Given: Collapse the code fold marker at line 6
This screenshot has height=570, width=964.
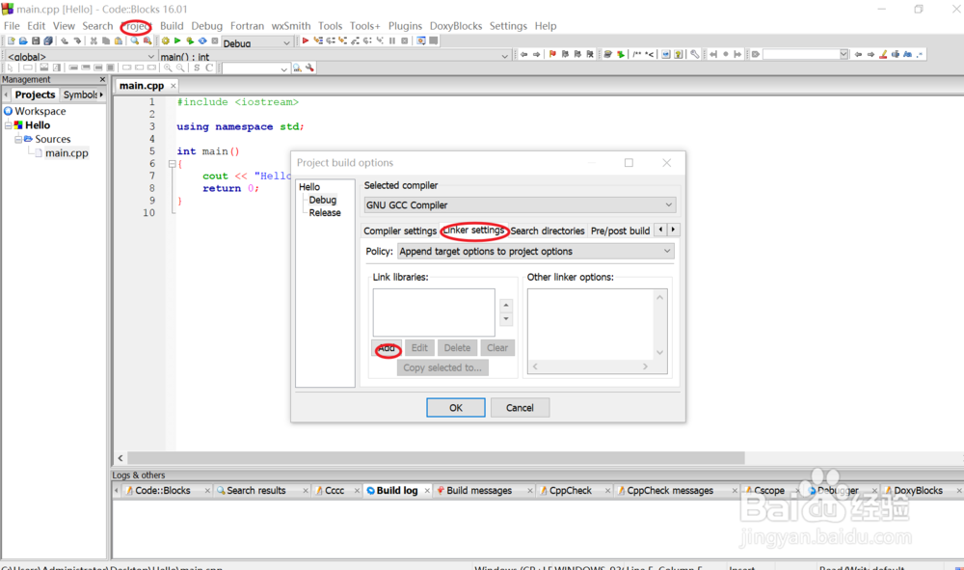Looking at the screenshot, I should (172, 164).
